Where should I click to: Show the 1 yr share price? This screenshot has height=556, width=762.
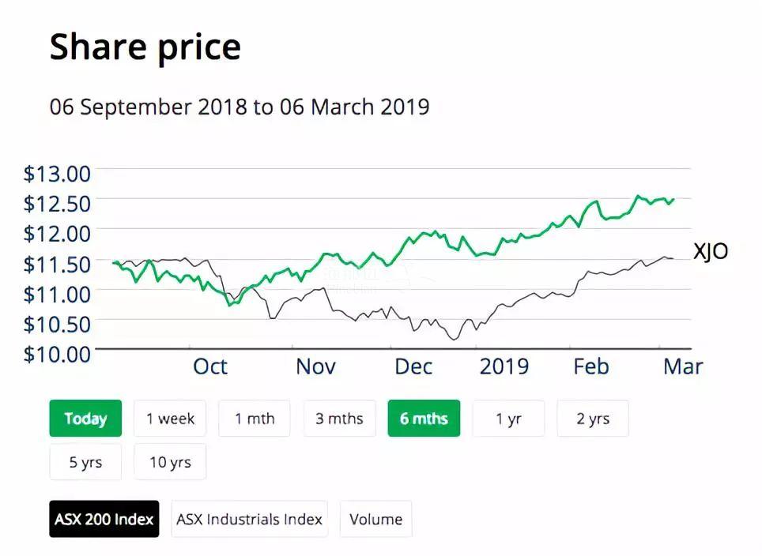tap(508, 419)
